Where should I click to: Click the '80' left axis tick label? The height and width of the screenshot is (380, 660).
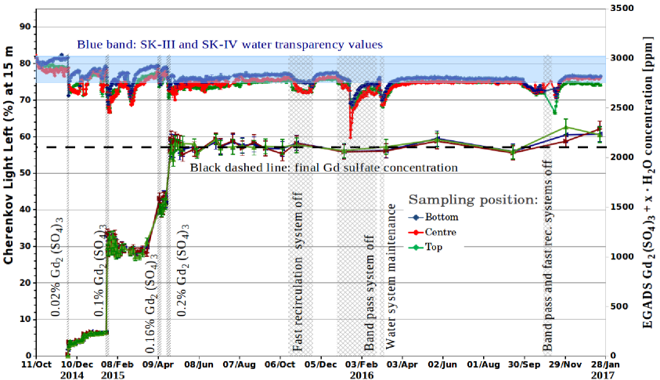pyautogui.click(x=26, y=63)
